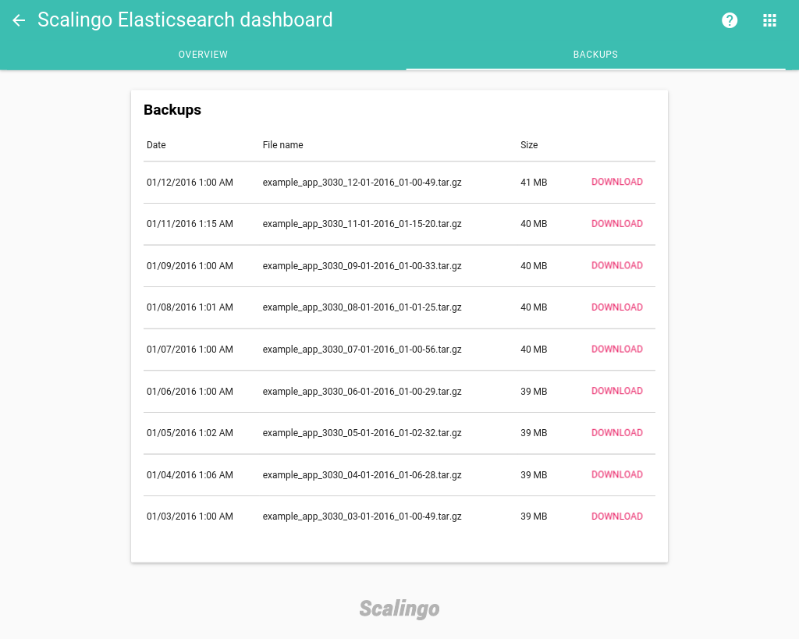This screenshot has height=639, width=799.
Task: Select file name example_app_3030_06-01-2016_01-00-29.tar.gz
Action: [362, 392]
